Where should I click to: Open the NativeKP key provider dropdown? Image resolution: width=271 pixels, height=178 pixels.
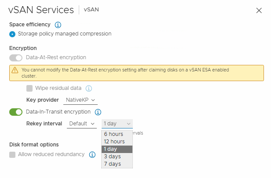[x=81, y=100]
